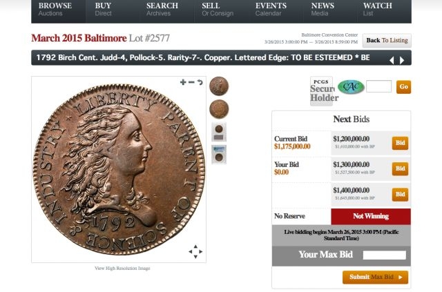
Task: Click the Your Max Bid input field
Action: (385, 255)
